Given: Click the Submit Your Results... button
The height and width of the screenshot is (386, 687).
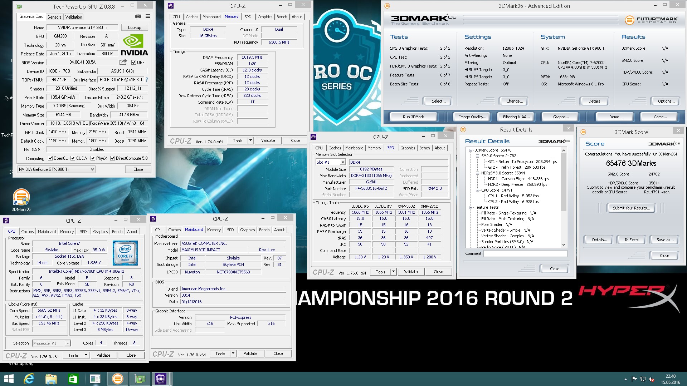Looking at the screenshot, I should [x=631, y=208].
